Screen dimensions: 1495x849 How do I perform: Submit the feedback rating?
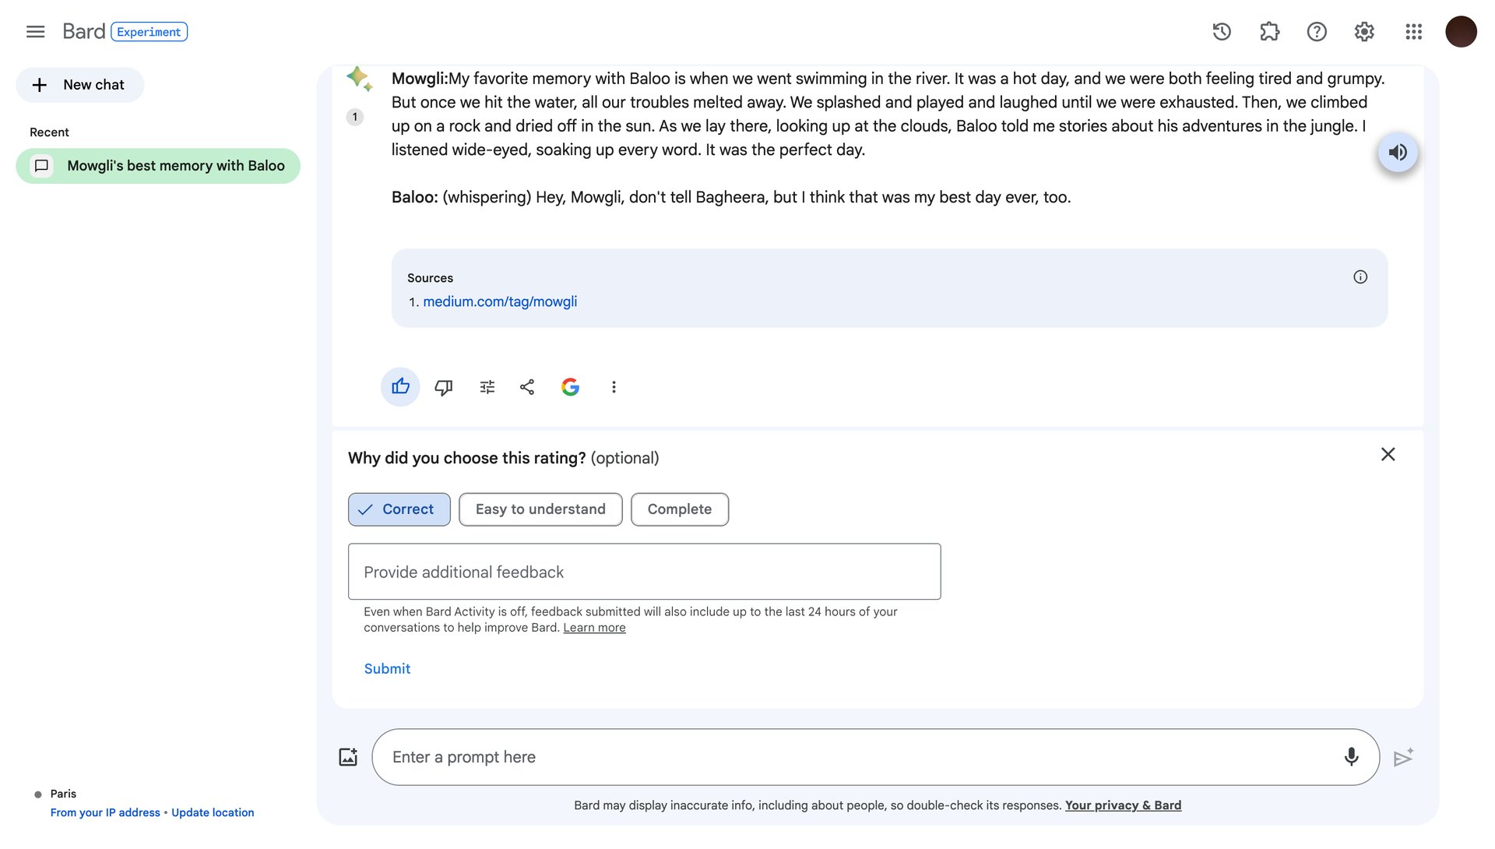click(x=387, y=669)
